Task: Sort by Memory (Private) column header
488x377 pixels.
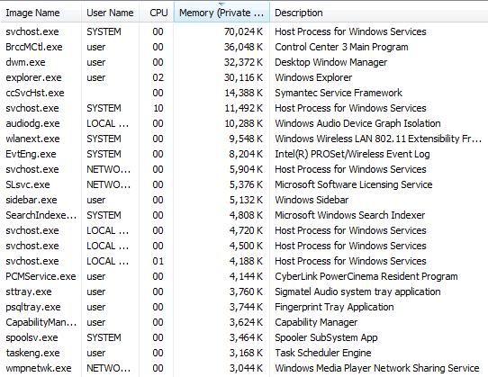Action: pos(221,13)
